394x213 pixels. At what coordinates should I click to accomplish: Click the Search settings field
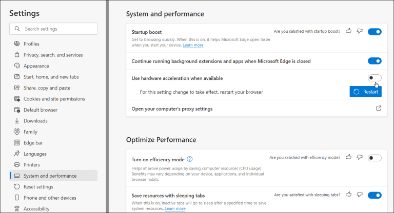[53, 29]
